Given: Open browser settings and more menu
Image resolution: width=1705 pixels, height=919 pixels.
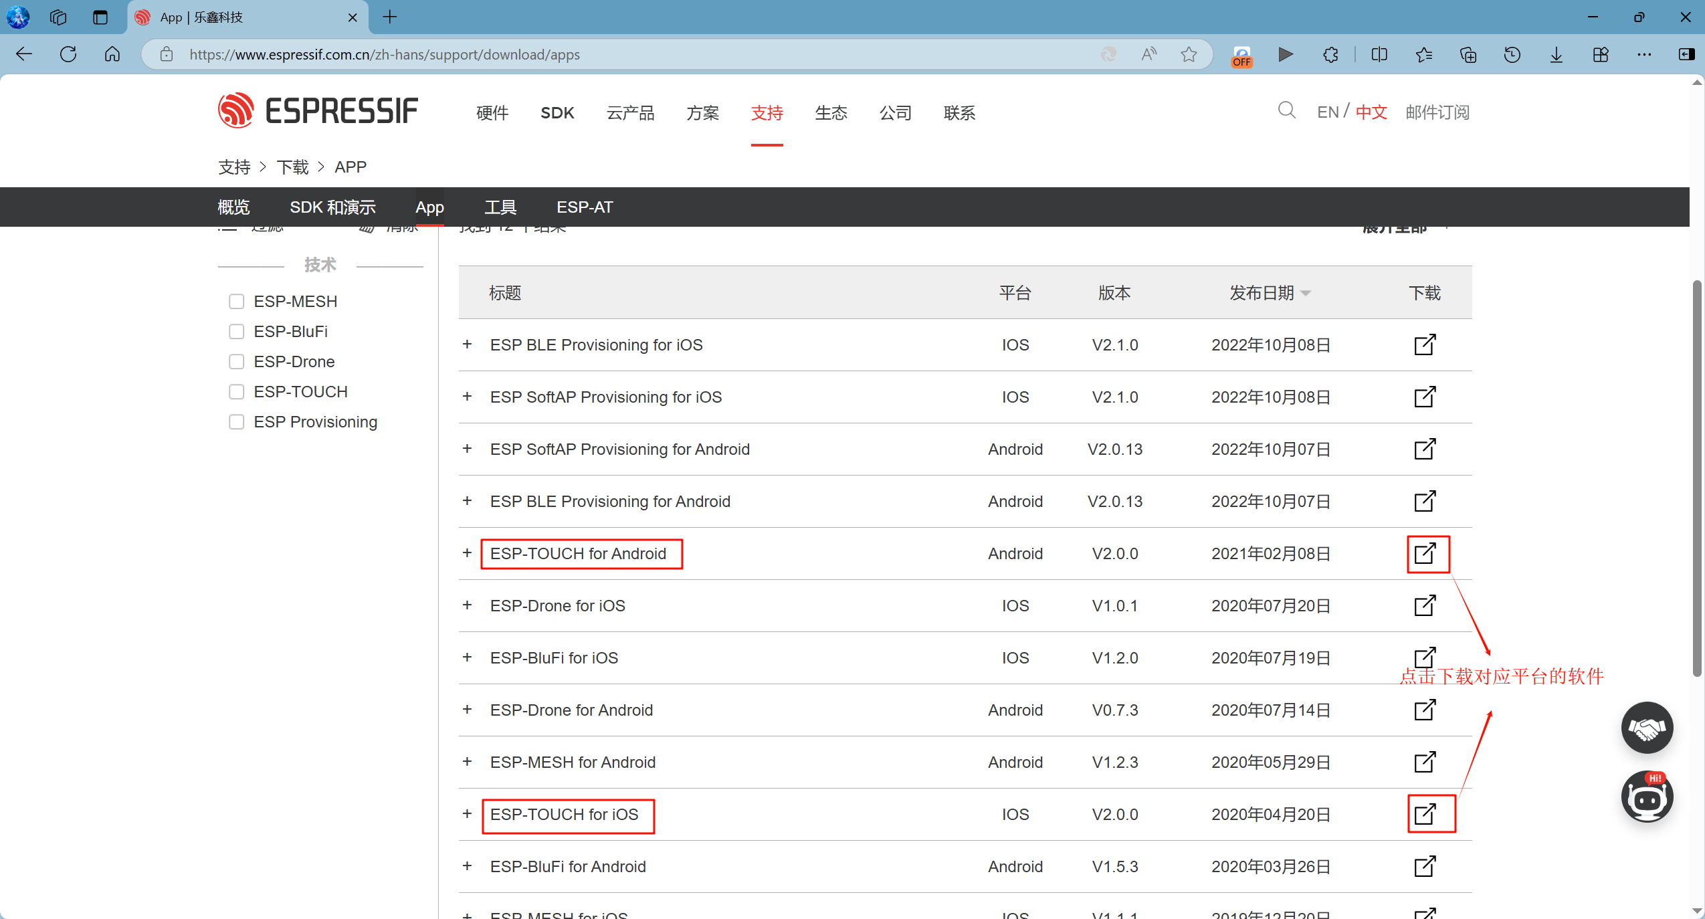Looking at the screenshot, I should click(x=1644, y=54).
